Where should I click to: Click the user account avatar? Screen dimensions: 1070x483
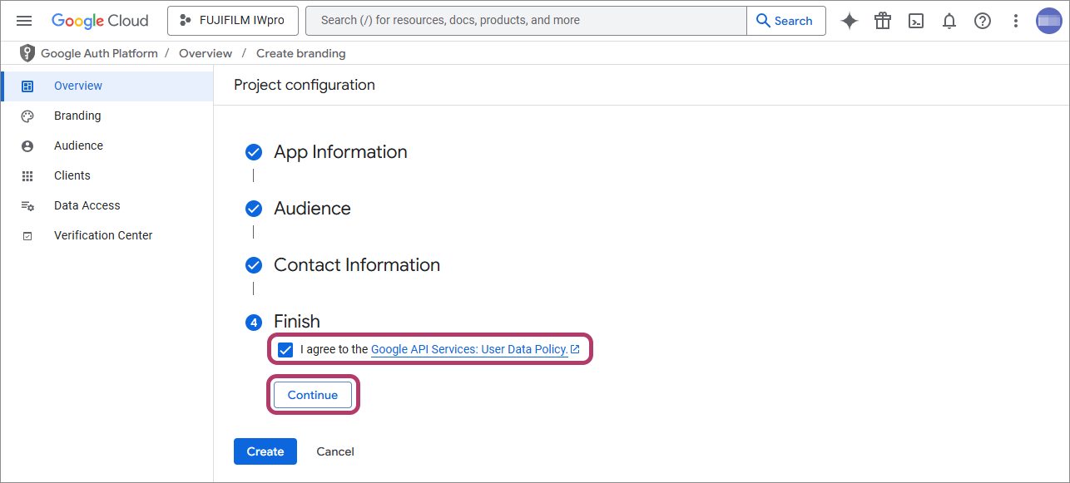point(1048,21)
